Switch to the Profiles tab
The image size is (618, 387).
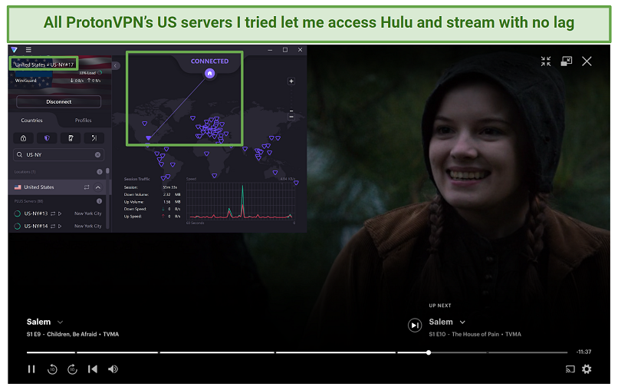click(x=83, y=120)
